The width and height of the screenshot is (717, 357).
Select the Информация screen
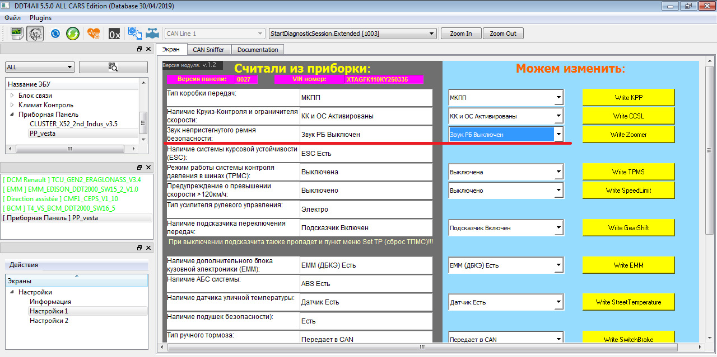50,302
